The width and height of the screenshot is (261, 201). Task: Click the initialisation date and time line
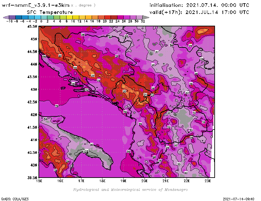coord(199,5)
